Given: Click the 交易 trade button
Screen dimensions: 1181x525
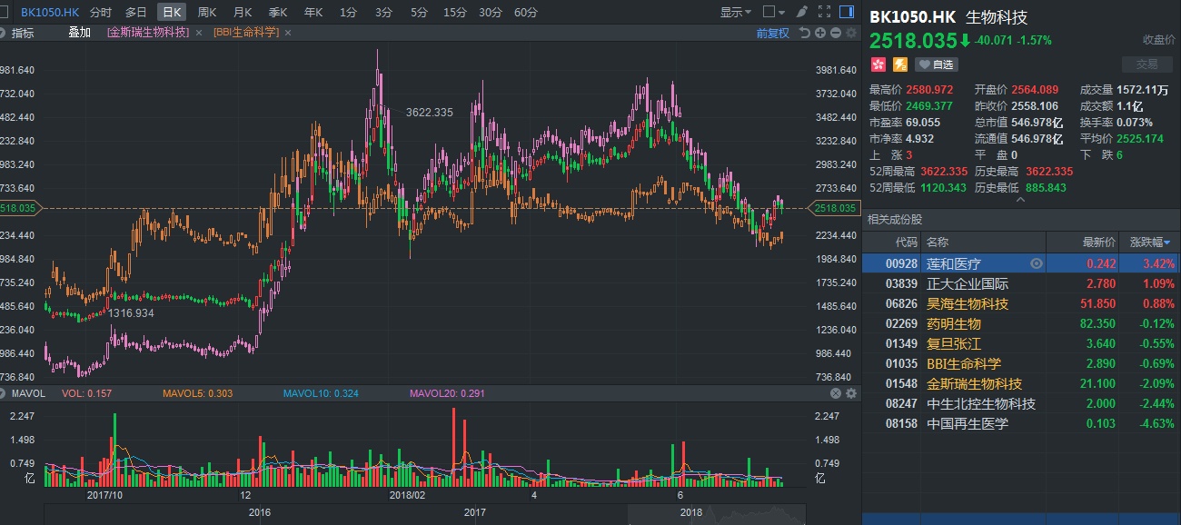Looking at the screenshot, I should click(x=1147, y=64).
